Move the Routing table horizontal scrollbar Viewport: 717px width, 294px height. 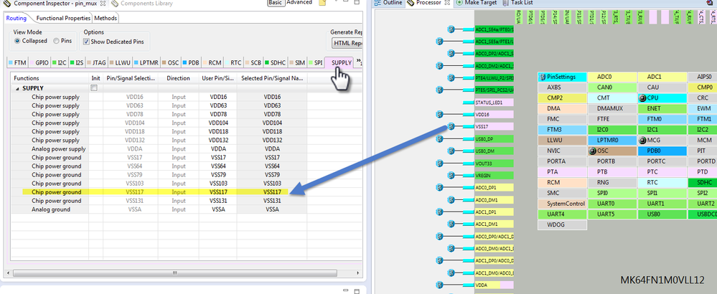[174, 273]
